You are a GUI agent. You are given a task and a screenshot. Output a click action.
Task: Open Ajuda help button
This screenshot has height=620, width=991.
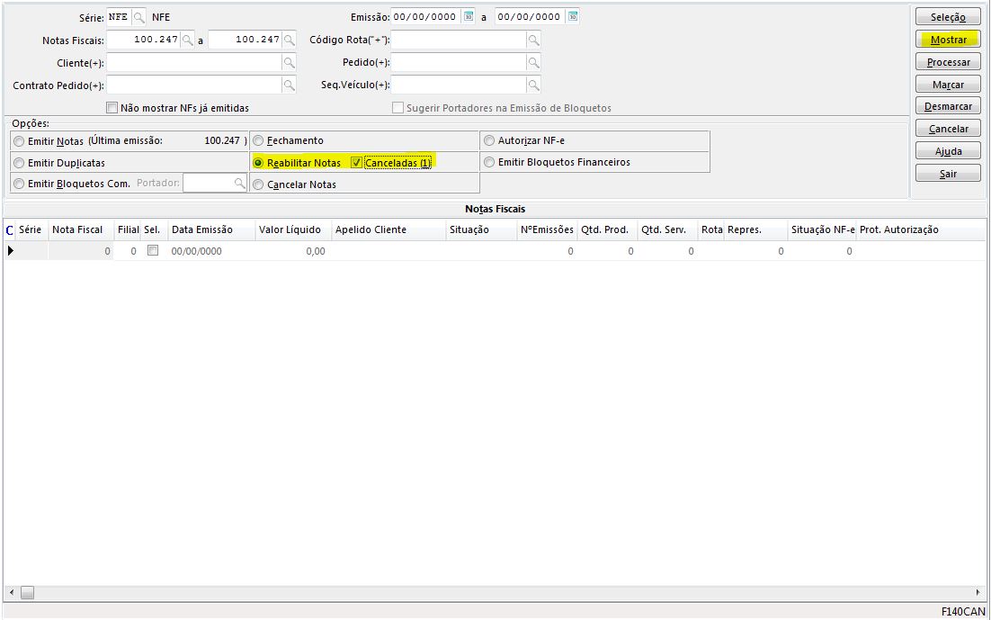tap(948, 151)
